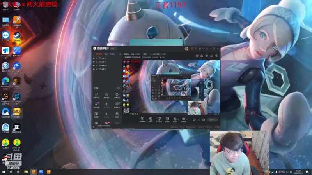Toggle visibility of the 摄像头 1 layer
This screenshot has height=175, width=312.
[94, 65]
